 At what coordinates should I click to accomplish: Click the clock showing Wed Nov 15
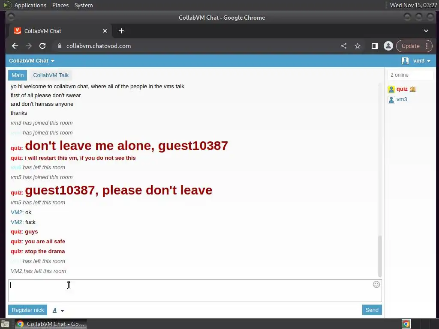coord(413,5)
